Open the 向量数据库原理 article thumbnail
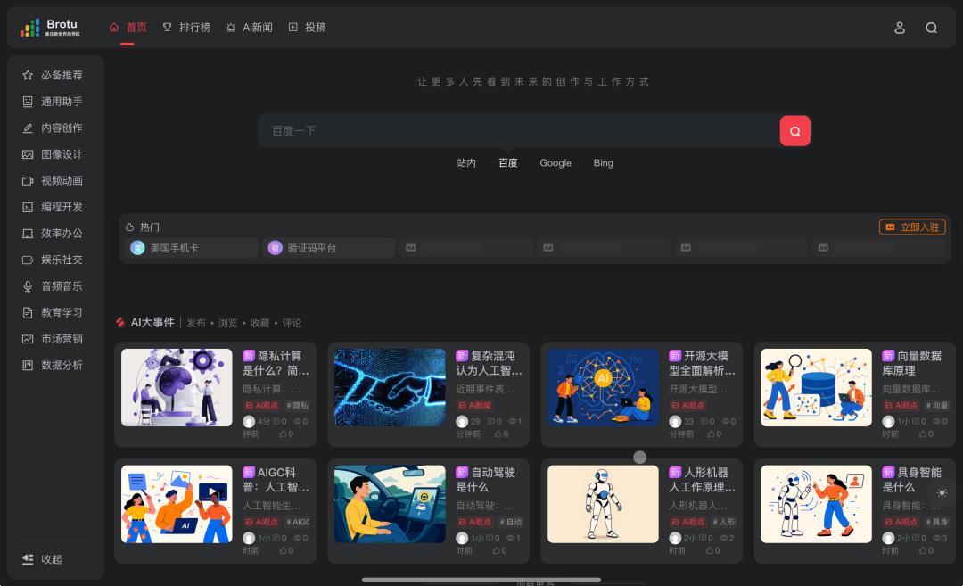This screenshot has height=586, width=963. click(816, 388)
